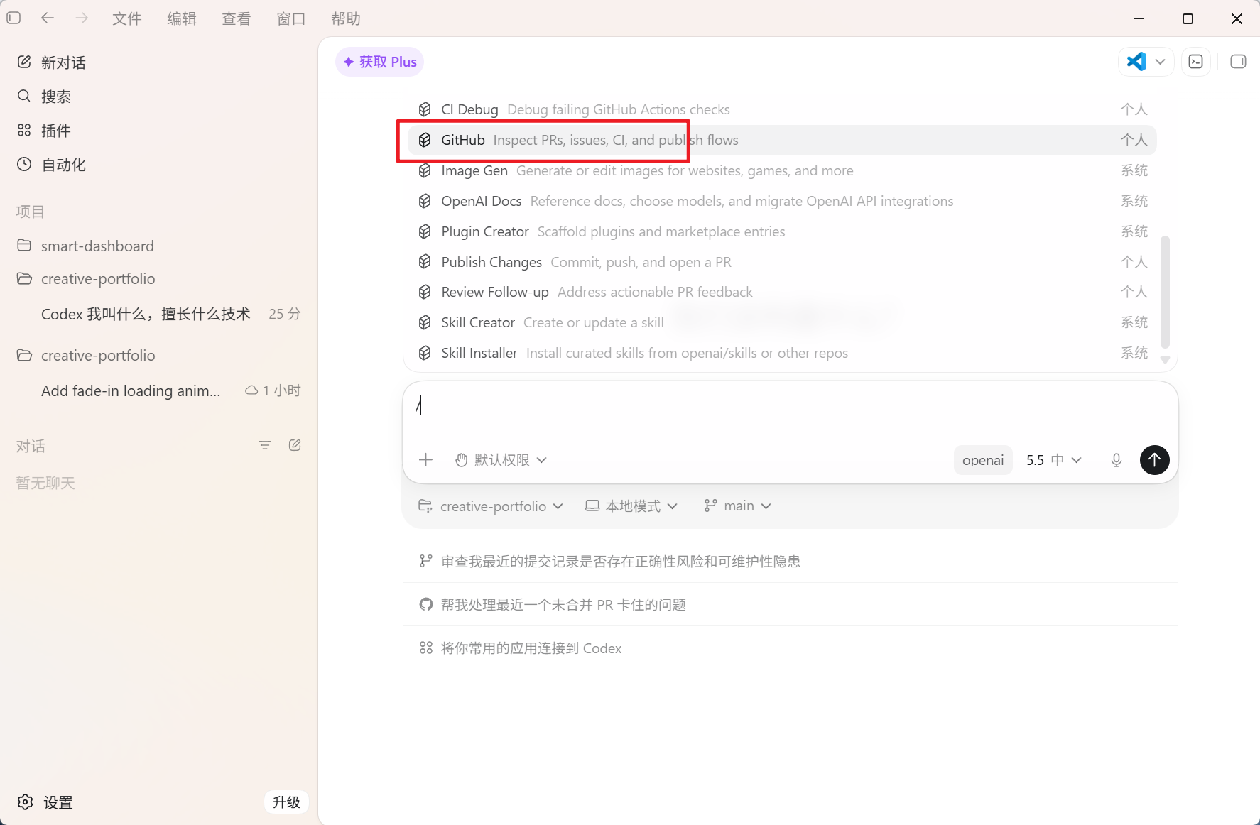Open the 帮助 menu
Image resolution: width=1260 pixels, height=825 pixels.
click(346, 18)
